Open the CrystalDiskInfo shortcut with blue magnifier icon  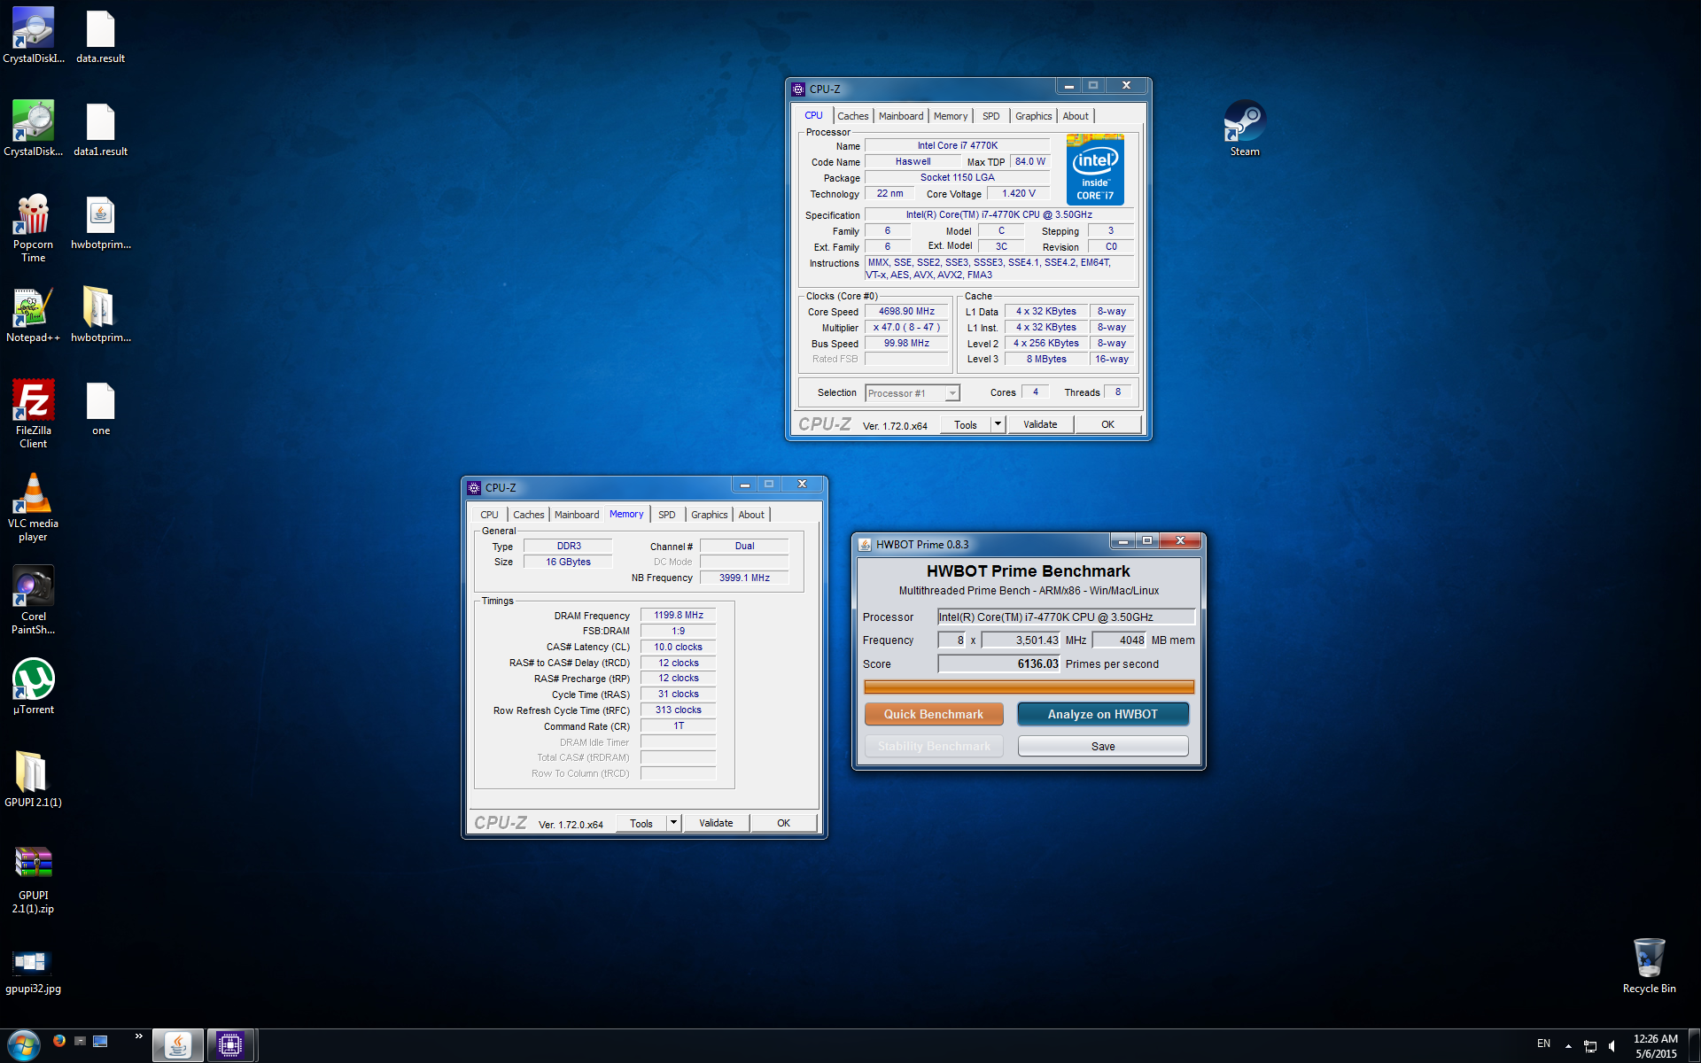pos(33,35)
